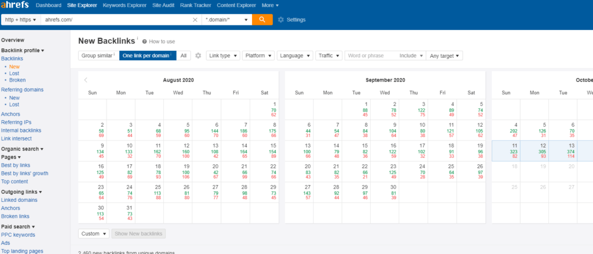
Task: Open the Link type filter dropdown
Action: click(x=223, y=56)
